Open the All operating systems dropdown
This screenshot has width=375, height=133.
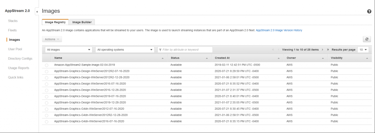[x=125, y=50]
